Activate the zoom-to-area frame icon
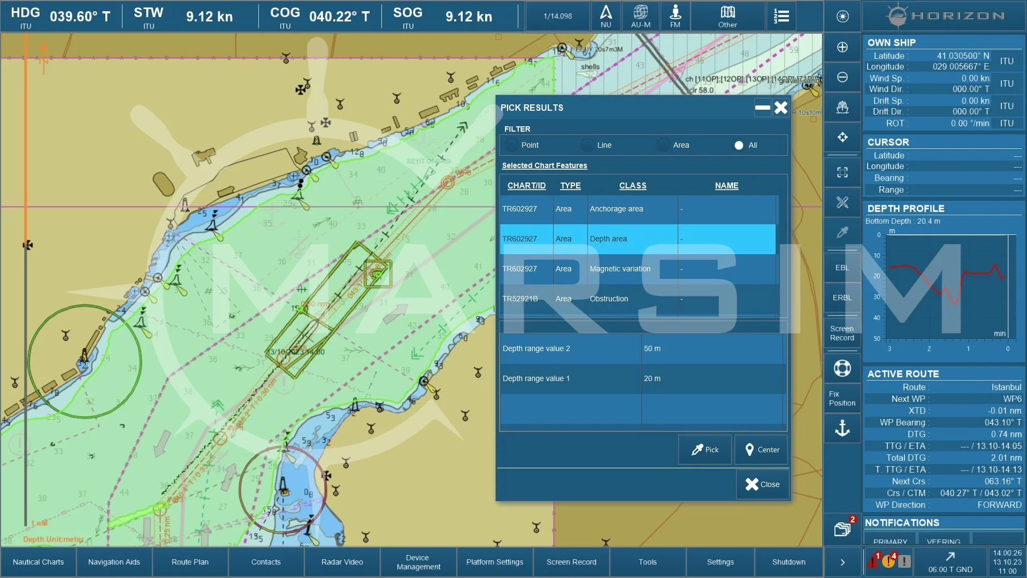The height and width of the screenshot is (578, 1027). coord(842,172)
